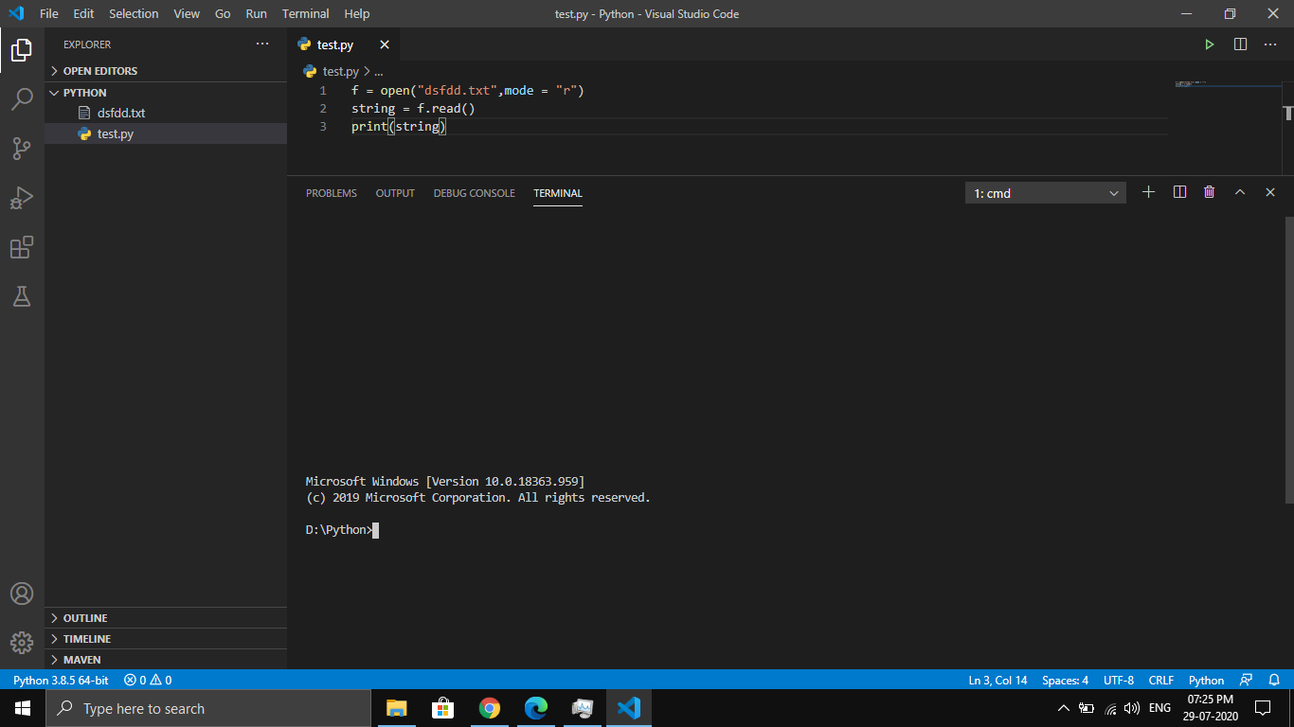The width and height of the screenshot is (1294, 727).
Task: Click the feedback icon in status bar
Action: (1246, 680)
